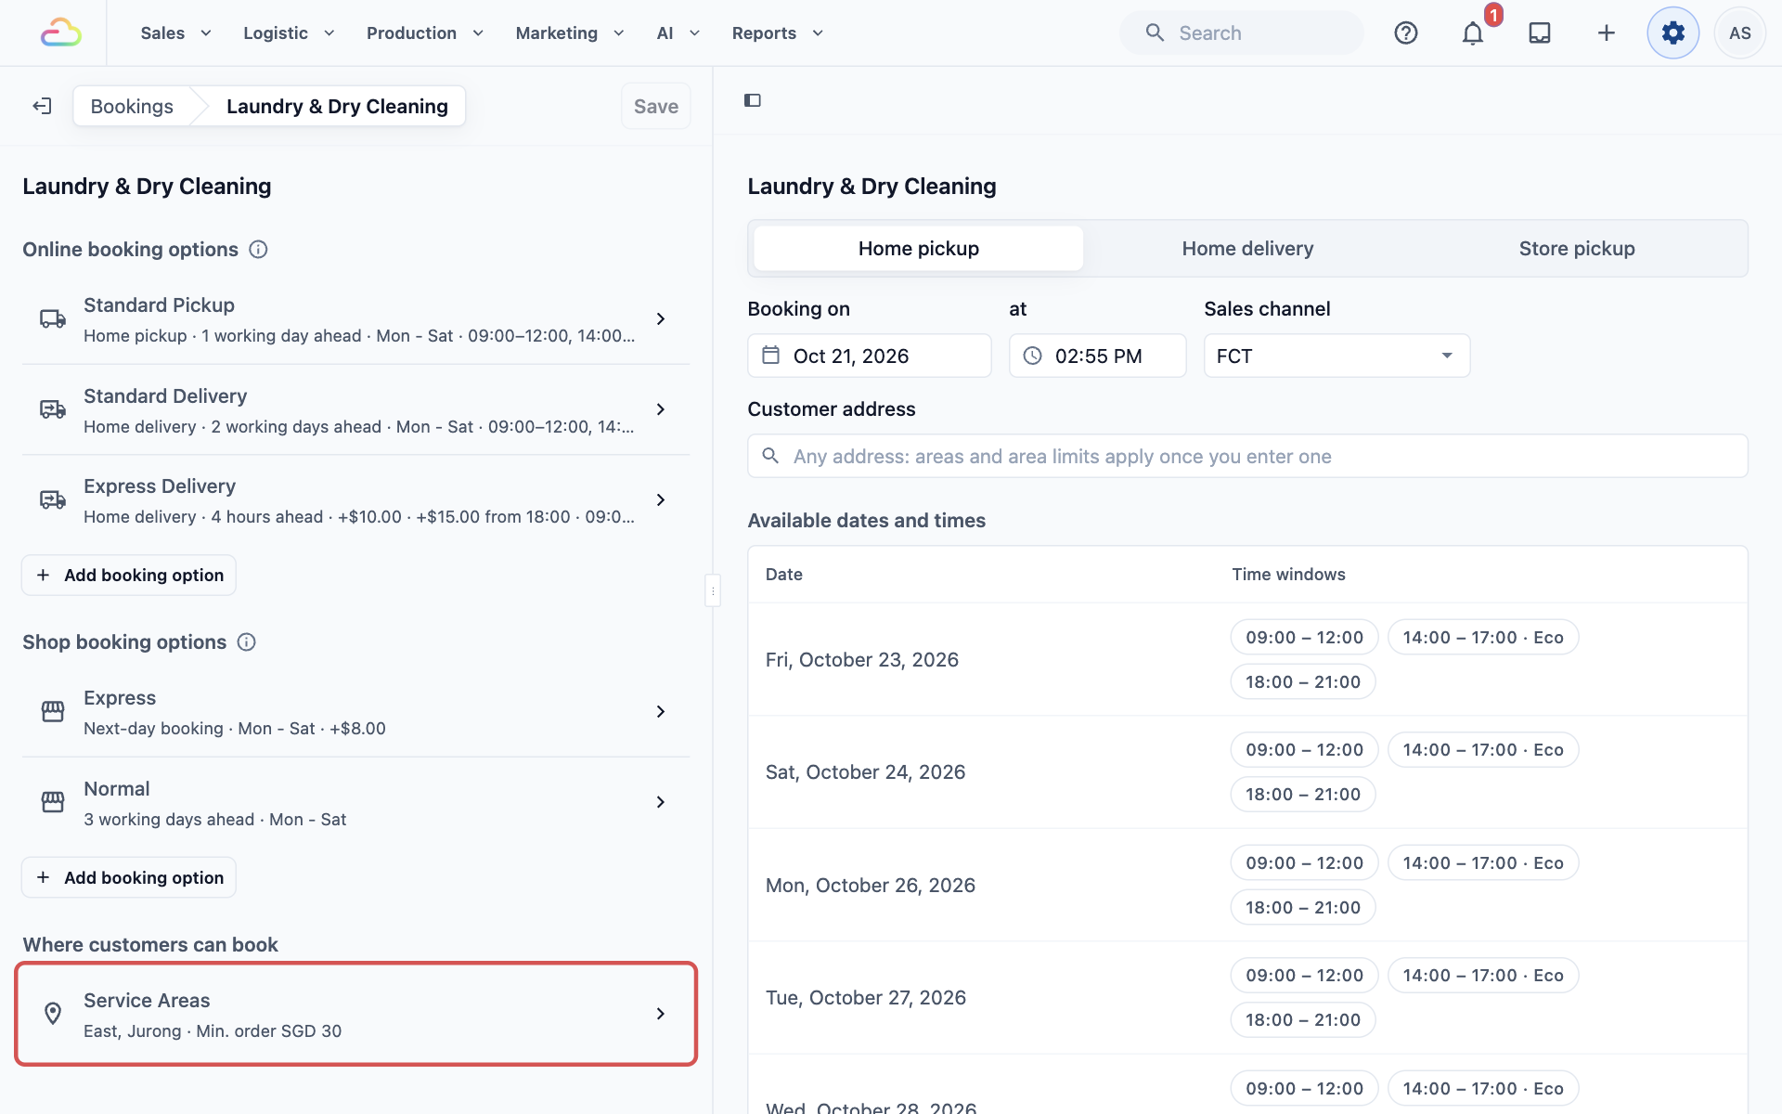Open the help question mark icon

(1406, 33)
